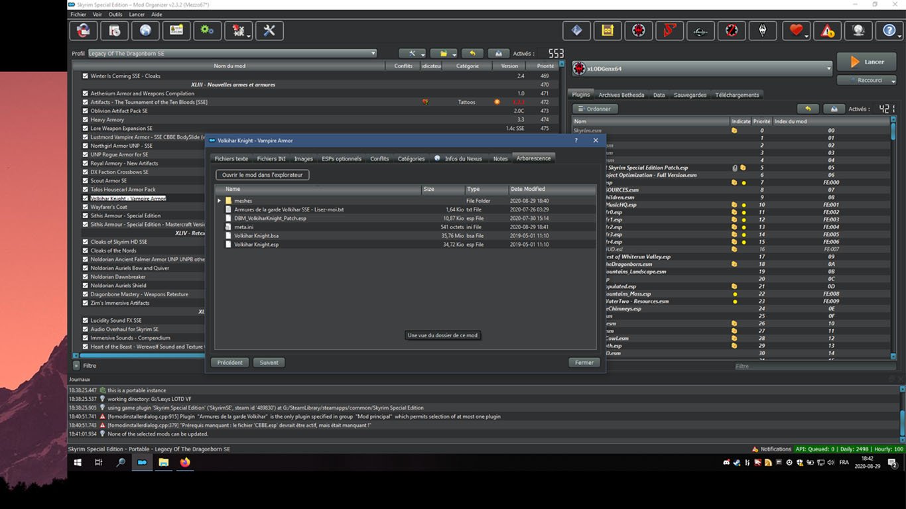906x509 pixels.
Task: Click the Précédent button
Action: (229, 363)
